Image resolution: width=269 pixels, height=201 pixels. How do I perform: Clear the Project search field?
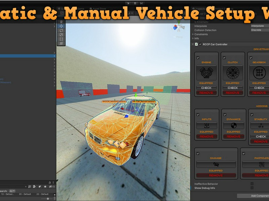click(x=26, y=187)
